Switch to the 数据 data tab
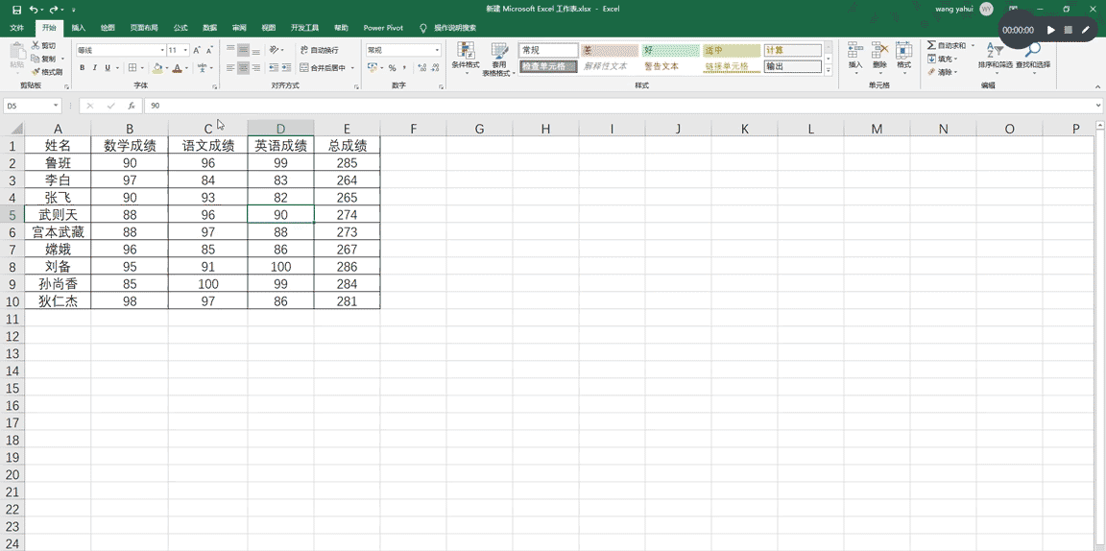1106x551 pixels. 209,28
